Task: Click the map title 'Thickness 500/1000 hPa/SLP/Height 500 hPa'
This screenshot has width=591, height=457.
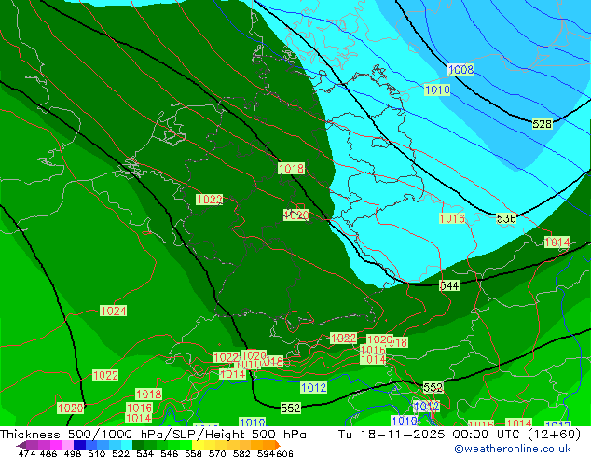Action: point(153,435)
